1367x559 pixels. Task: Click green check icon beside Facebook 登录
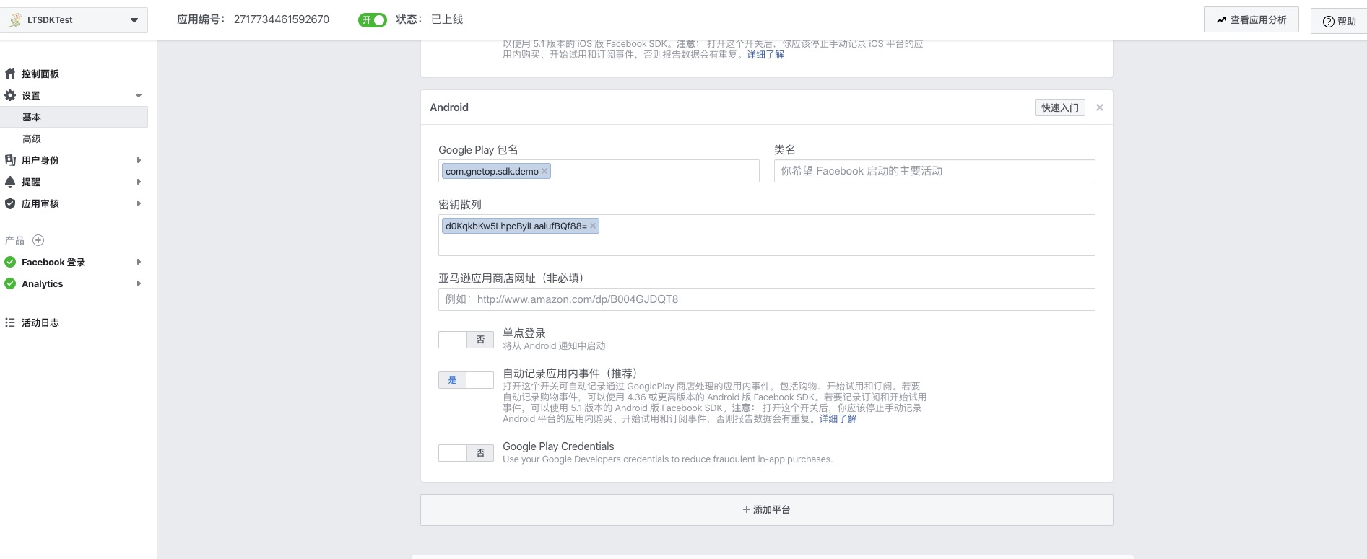10,262
